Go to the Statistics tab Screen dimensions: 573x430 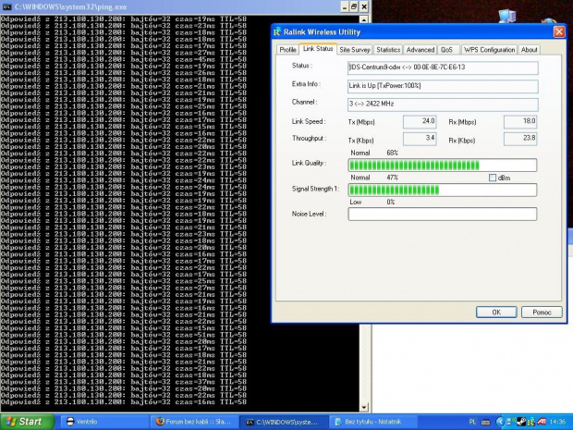(388, 50)
